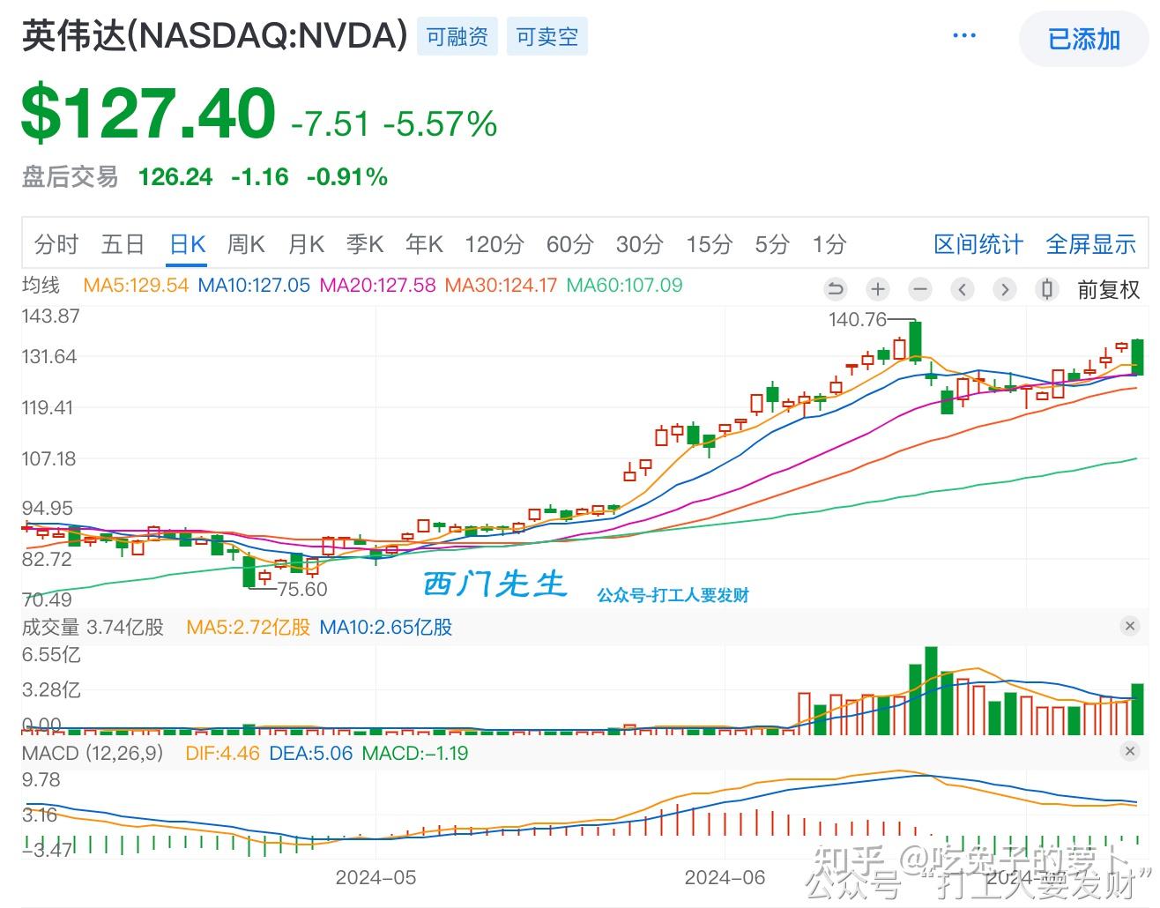Viewport: 1160px width, 908px height.
Task: Click the 已添加 watchlist button
Action: (1084, 40)
